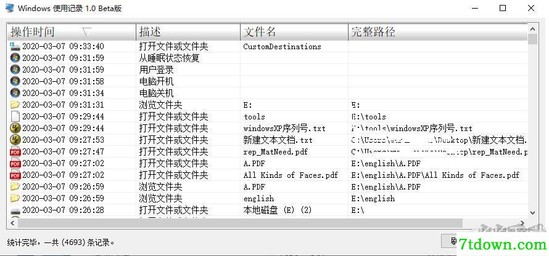Click 浏览文件夹 in the 09:31:31 row
Viewport: 549px width, 256px height.
click(x=160, y=105)
